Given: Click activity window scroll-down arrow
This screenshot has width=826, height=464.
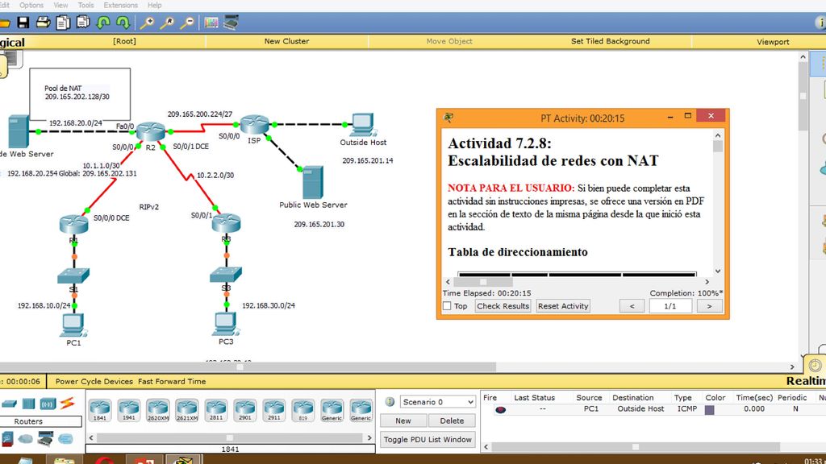Looking at the screenshot, I should click(718, 271).
